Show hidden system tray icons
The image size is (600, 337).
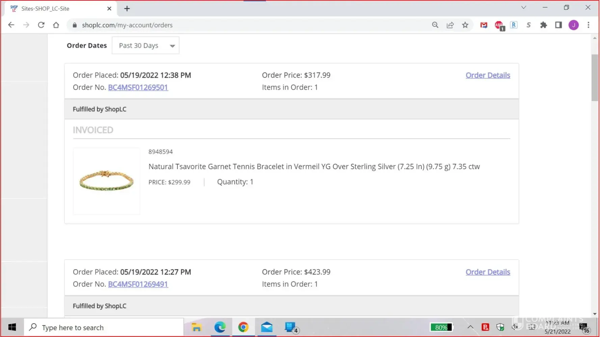(x=470, y=327)
